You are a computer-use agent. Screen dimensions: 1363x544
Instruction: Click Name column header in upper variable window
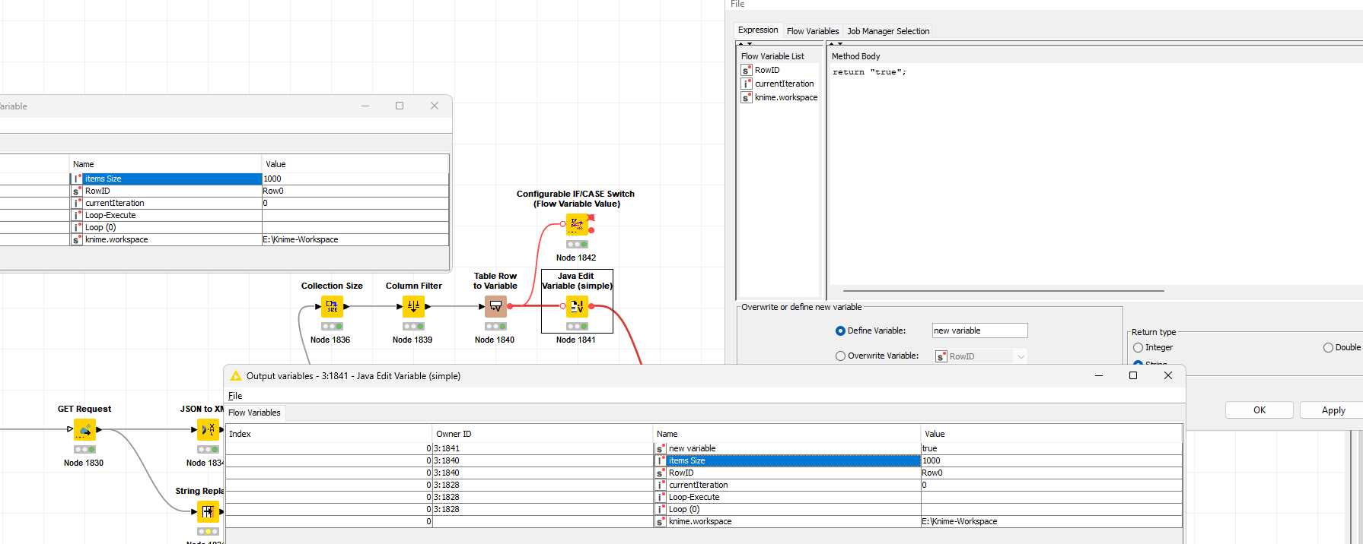click(x=165, y=164)
